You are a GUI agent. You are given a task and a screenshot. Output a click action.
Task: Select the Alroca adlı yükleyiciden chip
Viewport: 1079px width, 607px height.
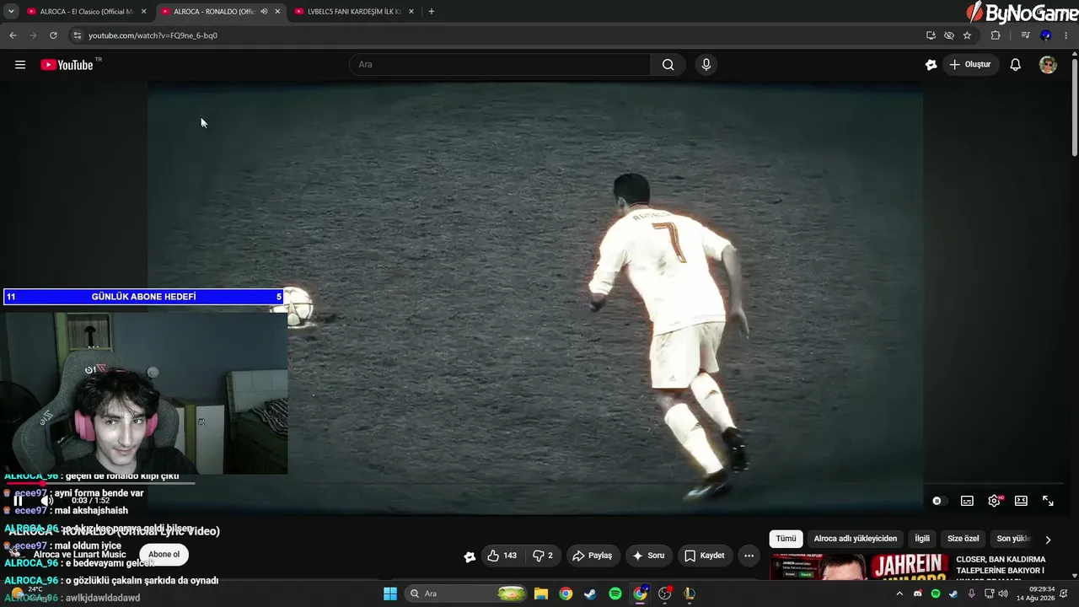pos(856,539)
